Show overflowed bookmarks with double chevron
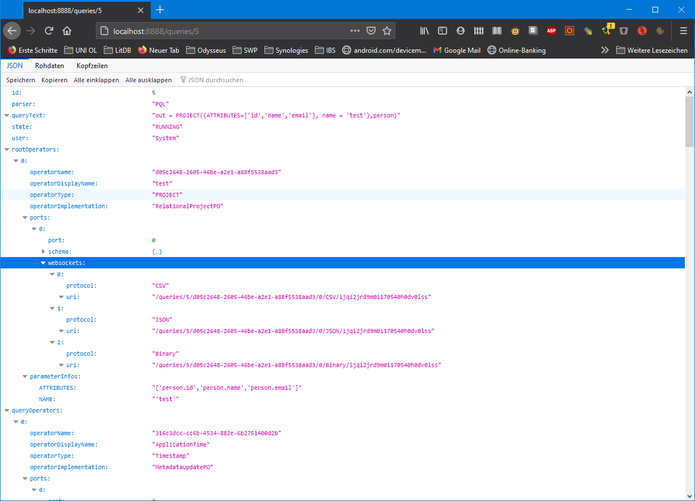695x501 pixels. (605, 50)
